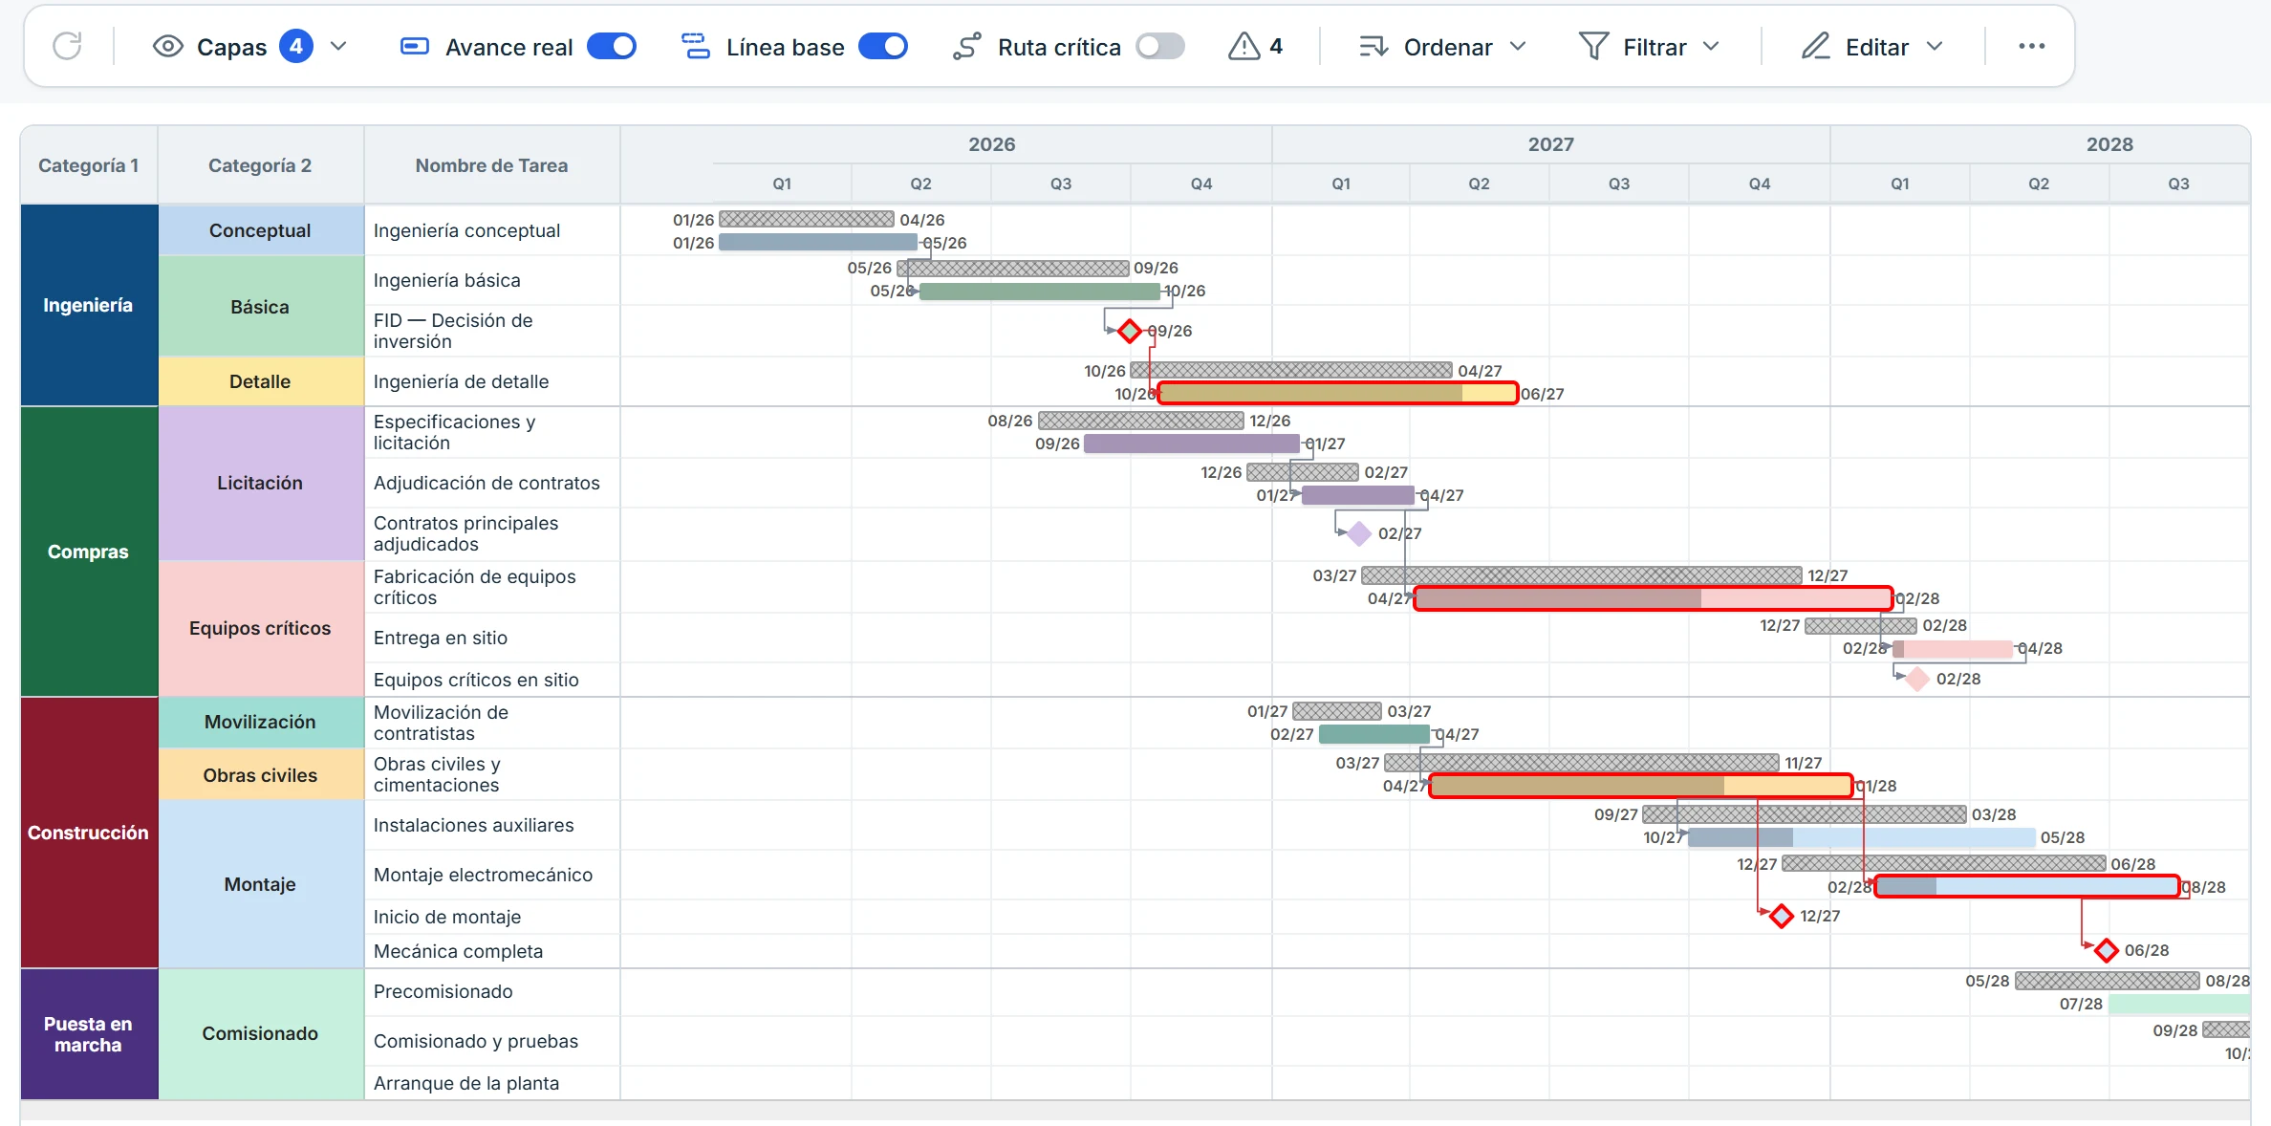Click the Ordenar sort icon
2271x1126 pixels.
tap(1373, 46)
